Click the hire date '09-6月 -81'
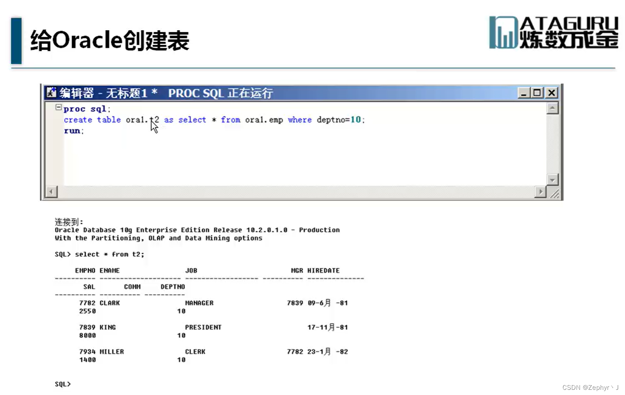The width and height of the screenshot is (625, 395). [x=328, y=303]
